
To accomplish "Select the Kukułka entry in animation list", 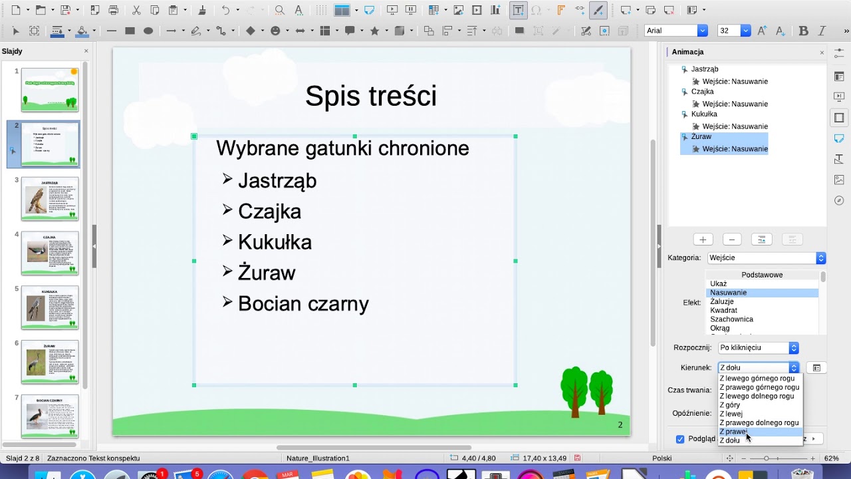I will (704, 114).
